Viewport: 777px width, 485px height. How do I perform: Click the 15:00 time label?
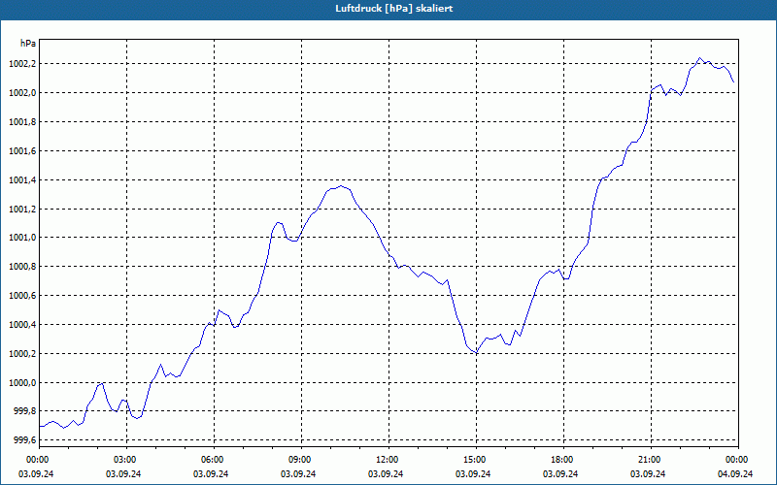coord(476,460)
